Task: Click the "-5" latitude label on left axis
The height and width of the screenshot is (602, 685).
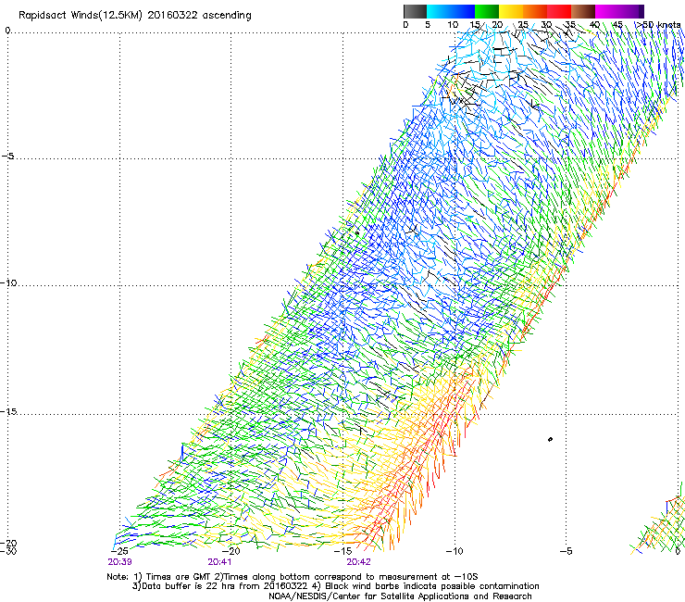Action: click(x=7, y=157)
